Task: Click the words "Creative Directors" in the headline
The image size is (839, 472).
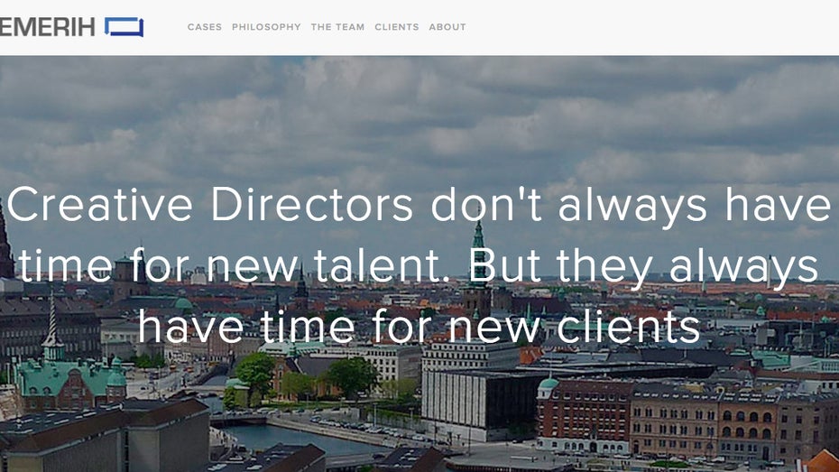Action: click(209, 205)
